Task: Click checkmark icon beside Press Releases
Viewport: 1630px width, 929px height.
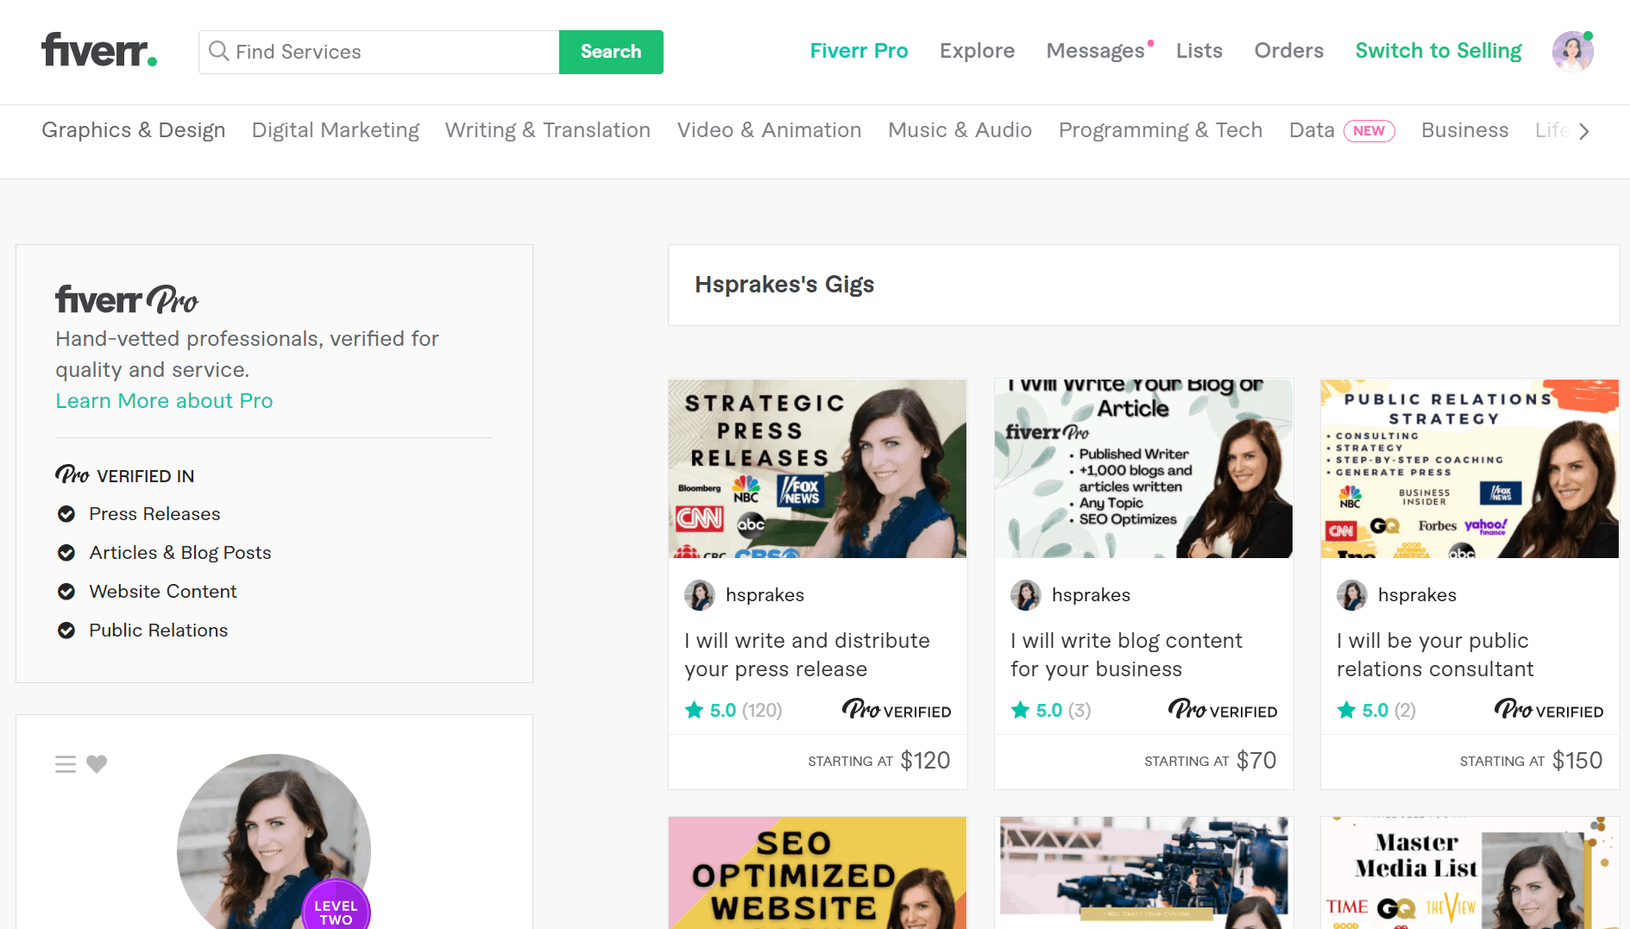Action: 66,514
